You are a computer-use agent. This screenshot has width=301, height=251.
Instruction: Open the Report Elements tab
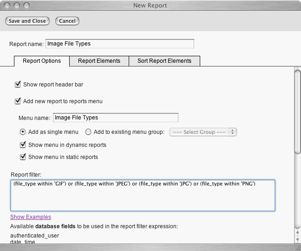pos(99,61)
